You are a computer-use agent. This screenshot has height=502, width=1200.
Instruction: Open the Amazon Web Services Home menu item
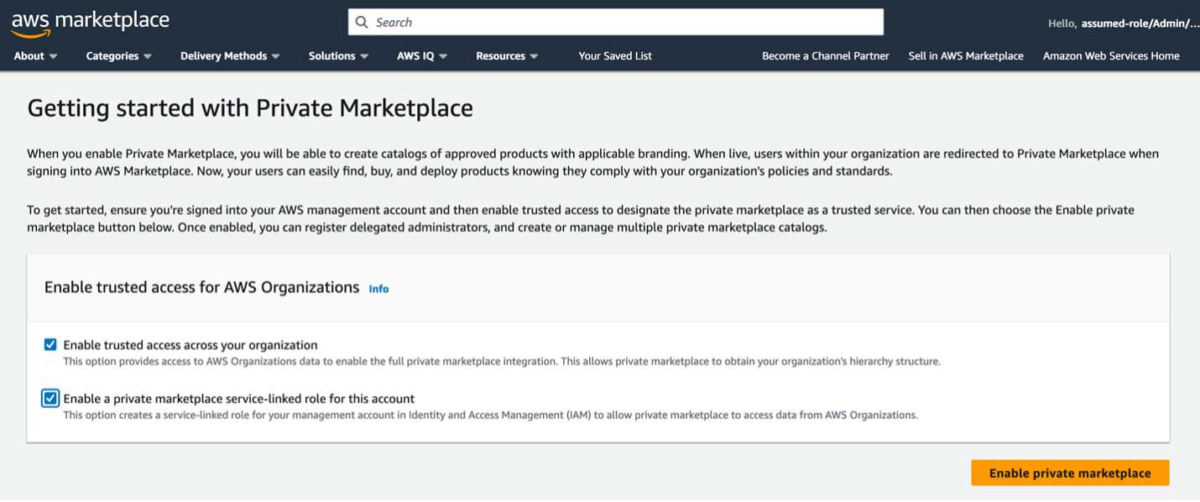(x=1111, y=55)
